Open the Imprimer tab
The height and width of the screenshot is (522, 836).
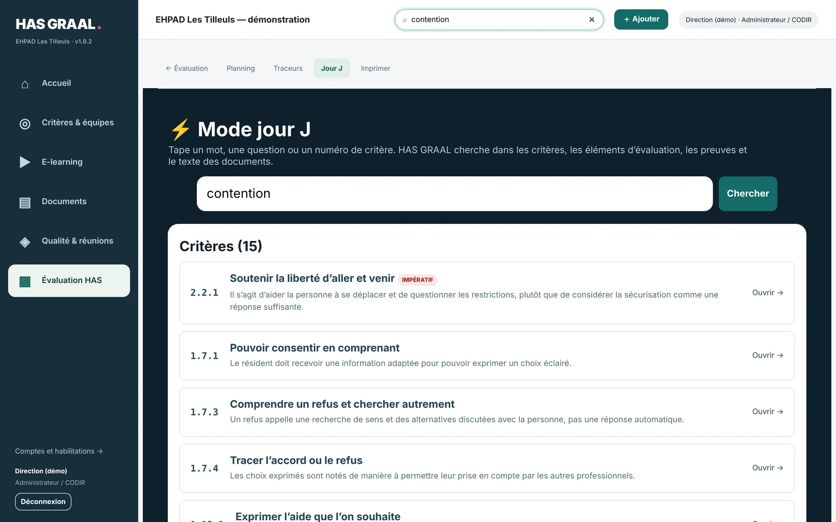[x=375, y=68]
